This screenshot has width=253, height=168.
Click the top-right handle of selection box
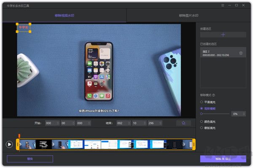[x=30, y=24]
